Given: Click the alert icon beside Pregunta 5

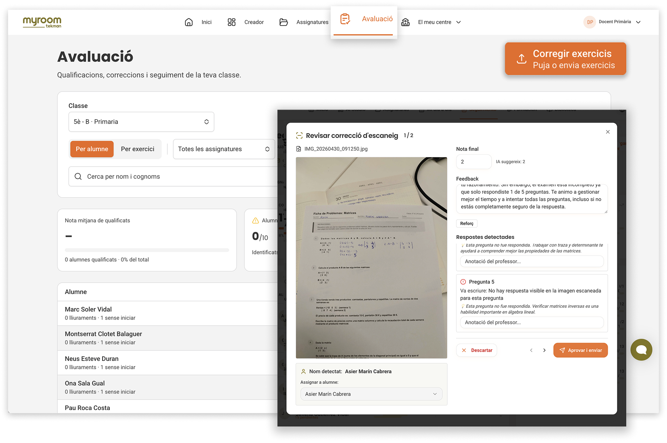Looking at the screenshot, I should 463,282.
